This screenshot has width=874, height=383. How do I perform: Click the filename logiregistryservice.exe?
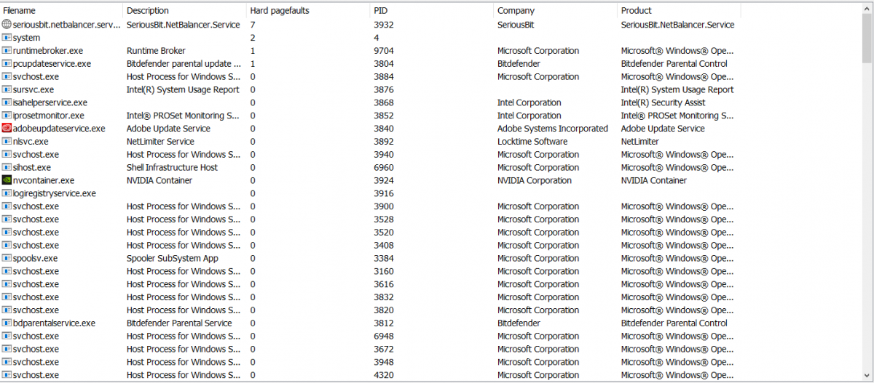pyautogui.click(x=55, y=193)
